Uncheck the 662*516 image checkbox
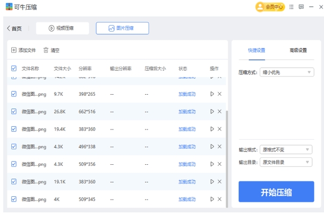Image resolution: width=324 pixels, height=214 pixels. coord(14,111)
